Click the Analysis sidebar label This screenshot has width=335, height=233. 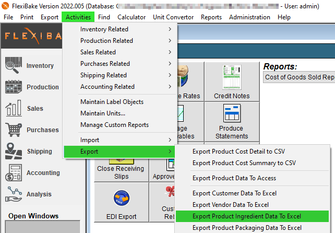pyautogui.click(x=39, y=194)
